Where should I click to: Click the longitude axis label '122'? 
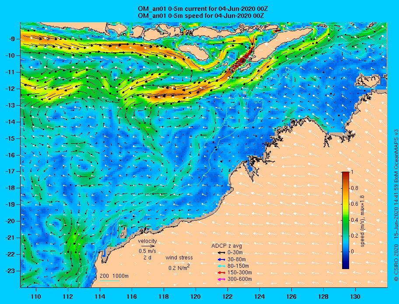[x=227, y=297]
